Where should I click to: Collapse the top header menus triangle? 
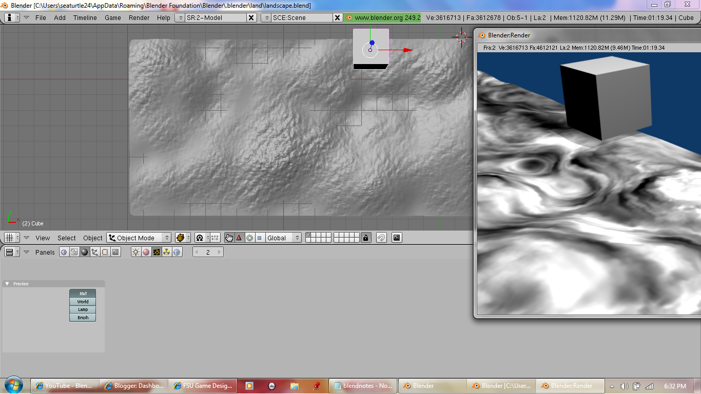(26, 17)
